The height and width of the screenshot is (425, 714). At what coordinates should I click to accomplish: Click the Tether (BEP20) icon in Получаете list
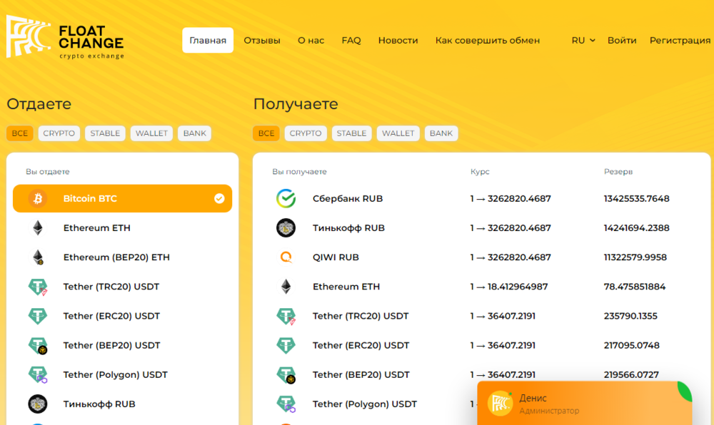tap(286, 374)
